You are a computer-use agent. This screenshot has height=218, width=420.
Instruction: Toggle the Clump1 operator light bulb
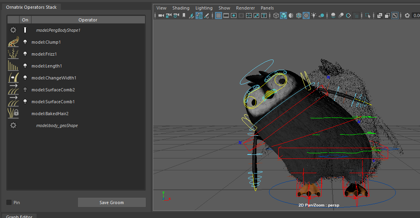point(25,42)
